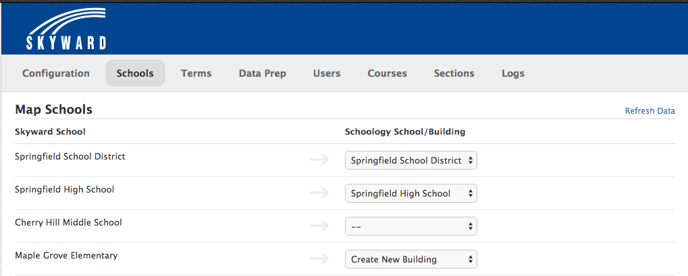Click the arrow beside Springfield School District
688x276 pixels.
click(x=319, y=160)
